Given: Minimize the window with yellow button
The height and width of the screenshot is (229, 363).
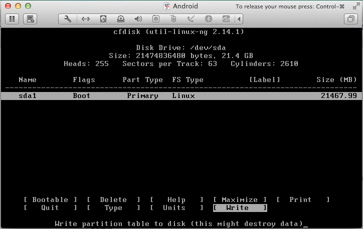Looking at the screenshot, I should (18, 6).
